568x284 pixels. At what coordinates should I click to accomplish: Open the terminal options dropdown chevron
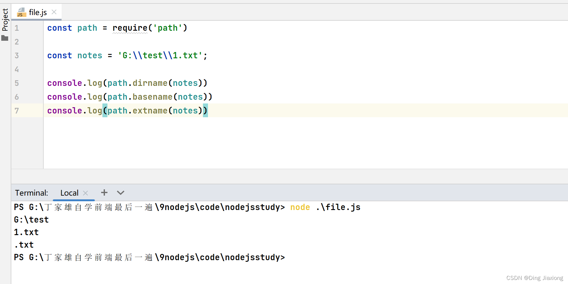(x=121, y=193)
